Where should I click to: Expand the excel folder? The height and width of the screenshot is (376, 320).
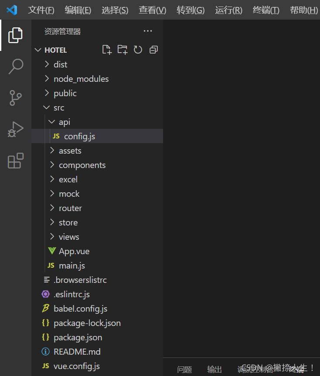click(52, 179)
